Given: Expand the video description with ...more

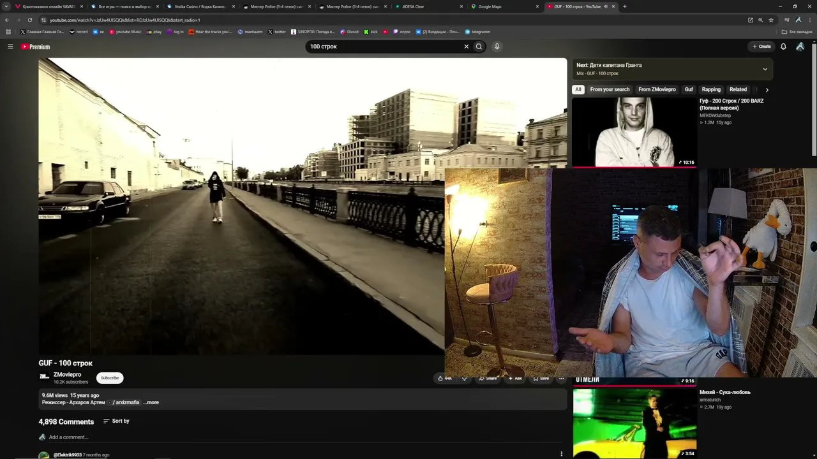Looking at the screenshot, I should 151,402.
